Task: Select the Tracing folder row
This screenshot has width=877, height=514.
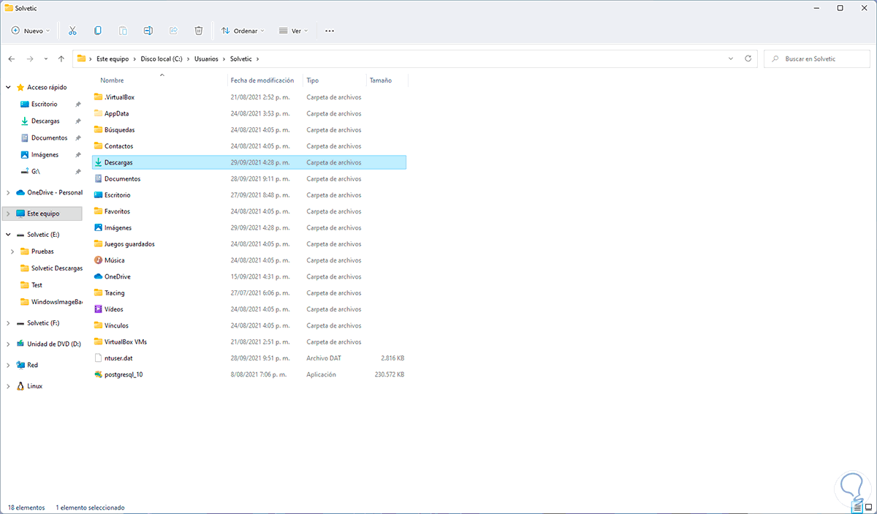Action: click(249, 292)
